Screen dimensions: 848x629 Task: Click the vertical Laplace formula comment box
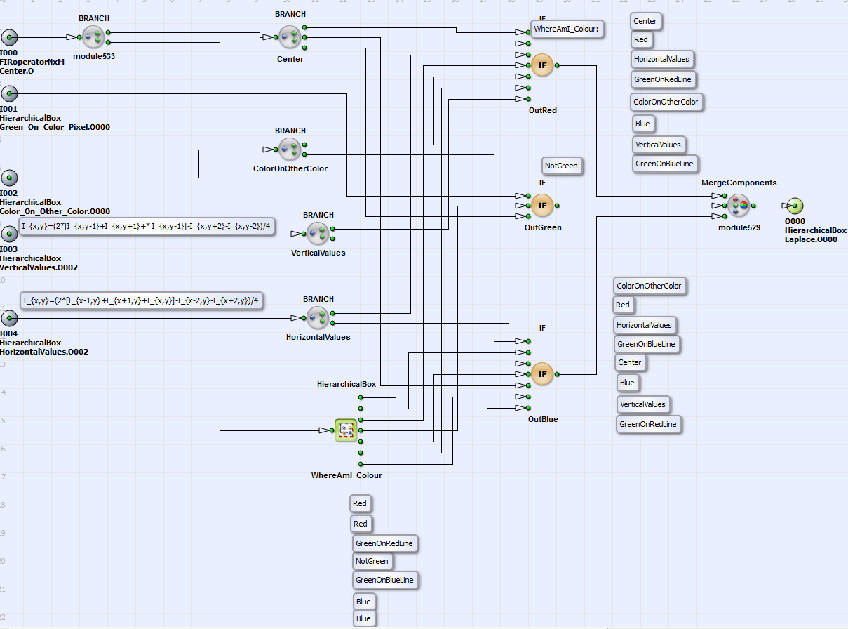[147, 226]
